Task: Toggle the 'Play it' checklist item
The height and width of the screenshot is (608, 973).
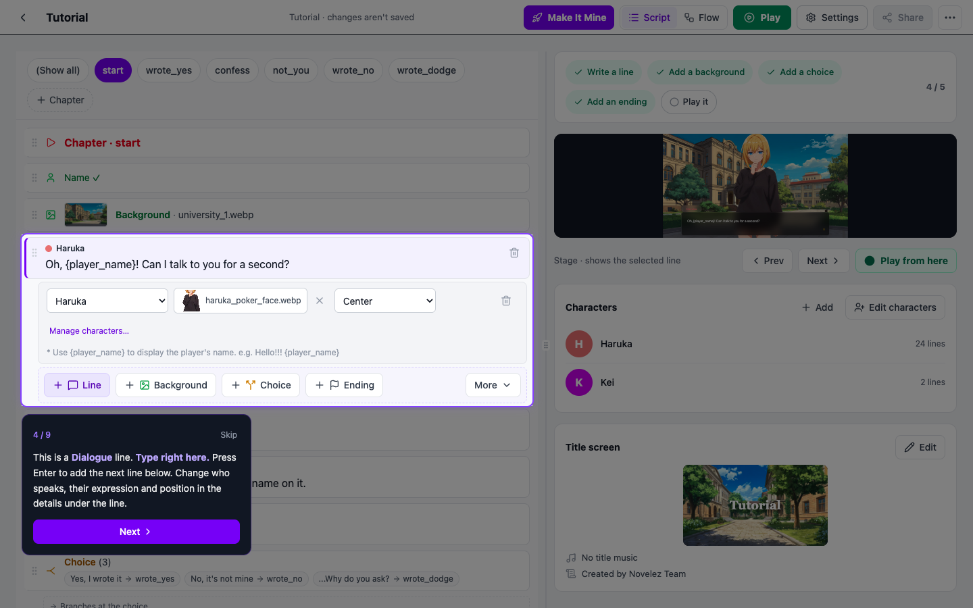Action: pyautogui.click(x=689, y=102)
